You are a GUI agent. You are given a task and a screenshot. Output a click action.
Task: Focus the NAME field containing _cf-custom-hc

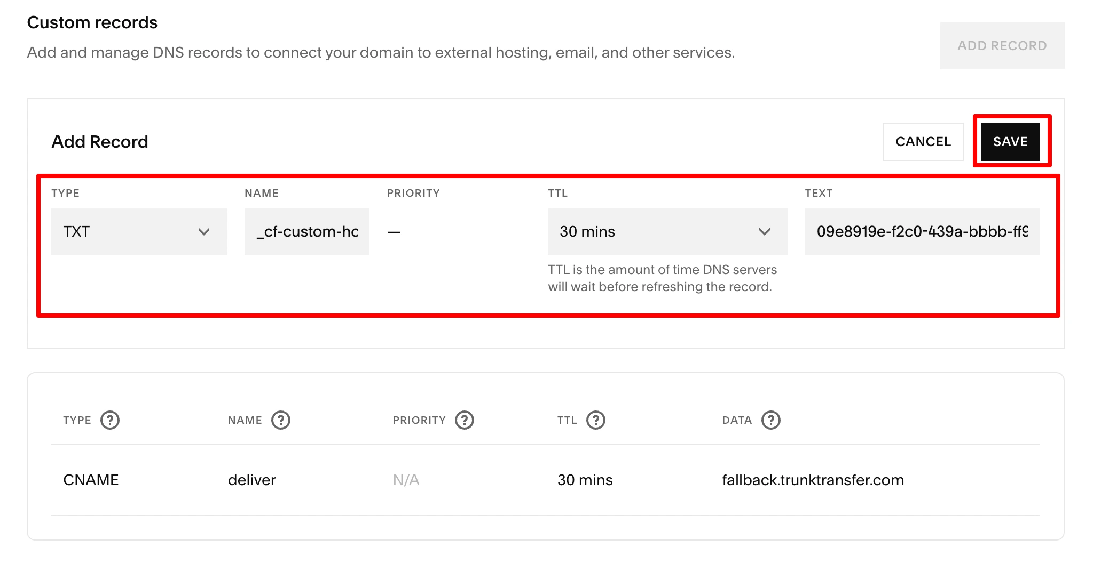point(307,231)
